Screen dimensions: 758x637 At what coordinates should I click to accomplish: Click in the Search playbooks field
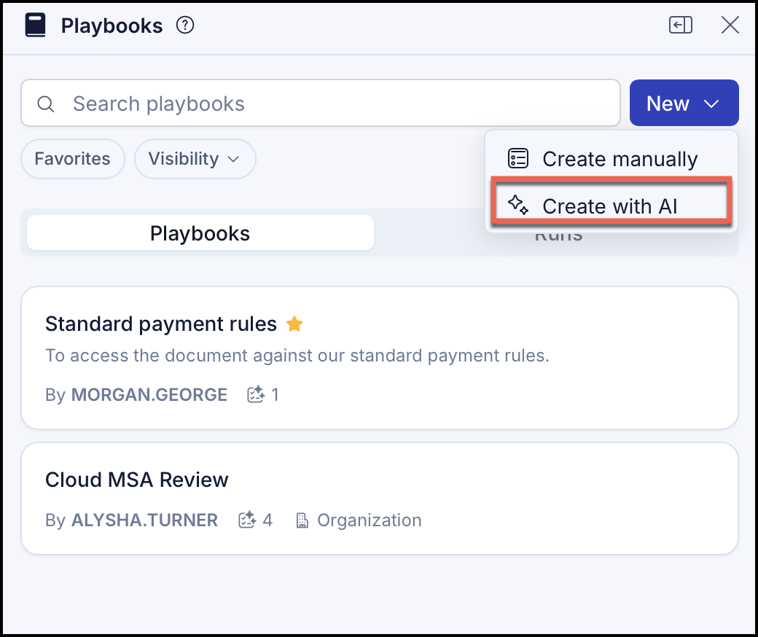[x=321, y=103]
